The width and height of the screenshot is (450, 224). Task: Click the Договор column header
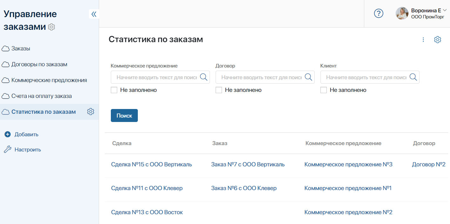(x=424, y=143)
